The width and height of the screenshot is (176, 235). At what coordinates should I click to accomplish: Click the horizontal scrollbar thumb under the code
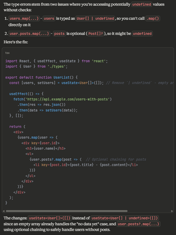click(x=66, y=211)
